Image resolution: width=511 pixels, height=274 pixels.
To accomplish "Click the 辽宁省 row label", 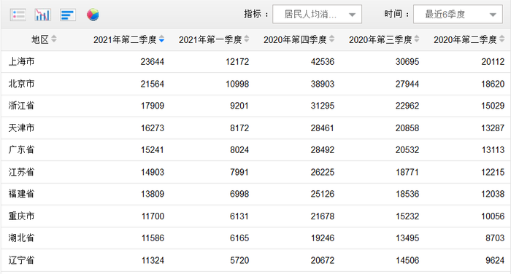I will coord(21,260).
